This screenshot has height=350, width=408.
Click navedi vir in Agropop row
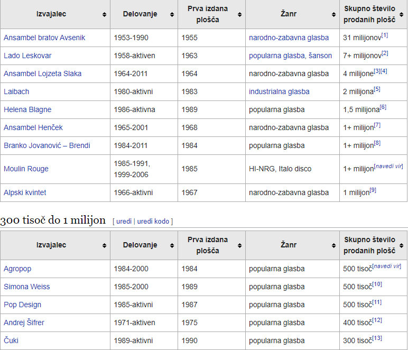[387, 266]
